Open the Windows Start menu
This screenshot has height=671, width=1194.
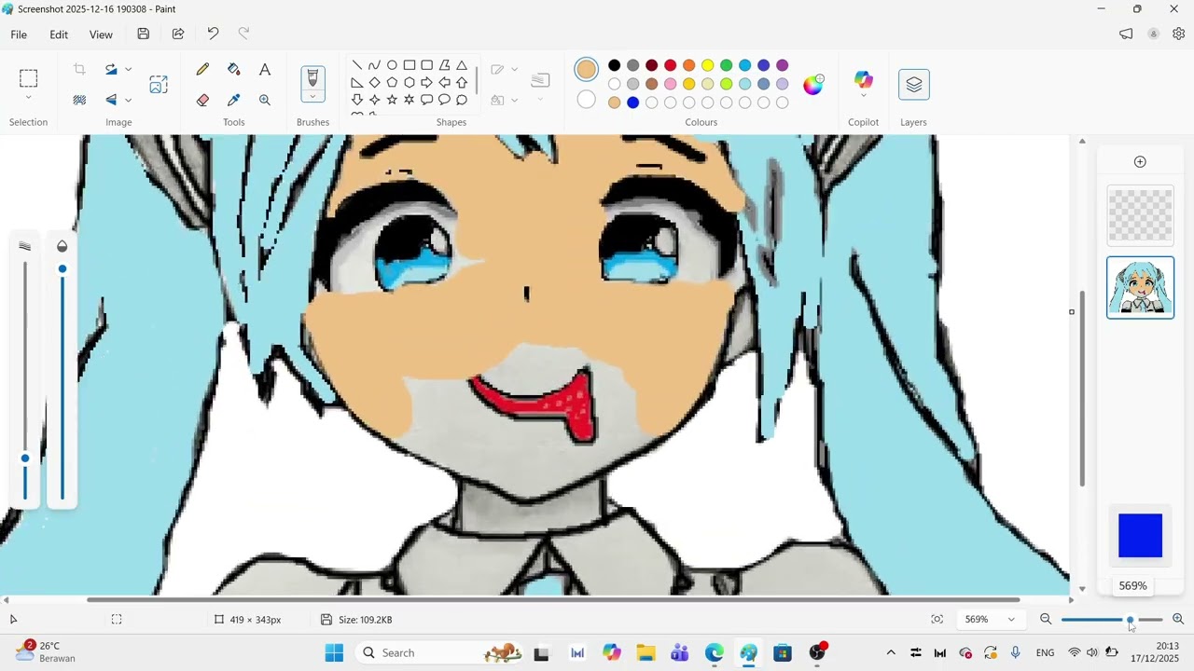tap(334, 653)
